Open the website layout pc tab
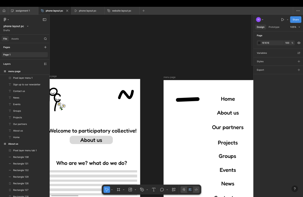 coord(121,11)
